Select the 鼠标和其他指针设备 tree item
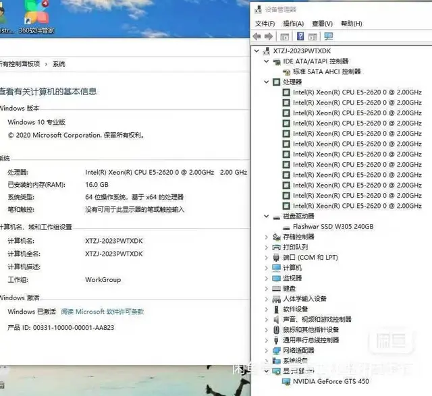 click(311, 330)
